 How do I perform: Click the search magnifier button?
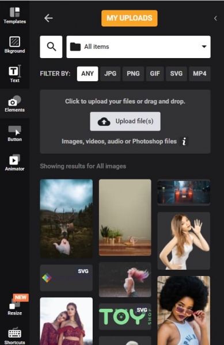tap(51, 47)
